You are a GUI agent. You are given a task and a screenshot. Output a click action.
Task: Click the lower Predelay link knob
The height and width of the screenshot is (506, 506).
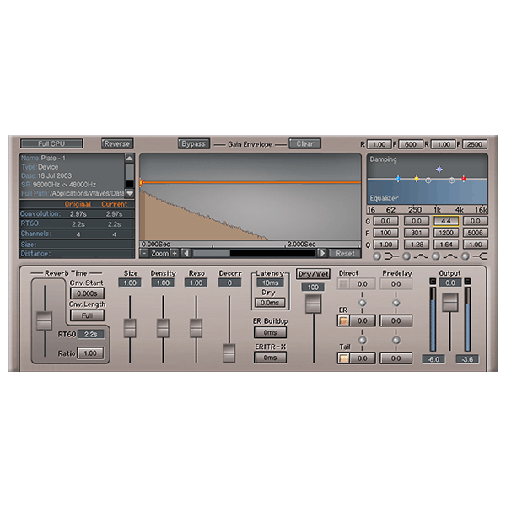(x=396, y=340)
